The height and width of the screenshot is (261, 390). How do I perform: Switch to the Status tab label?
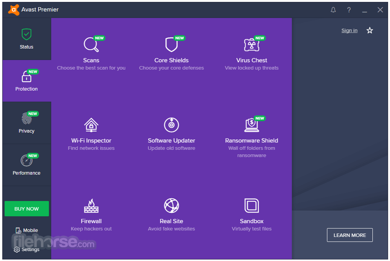[x=26, y=47]
